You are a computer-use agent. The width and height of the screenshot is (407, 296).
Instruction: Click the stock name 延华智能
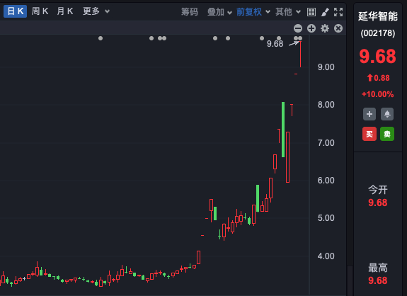coord(378,16)
